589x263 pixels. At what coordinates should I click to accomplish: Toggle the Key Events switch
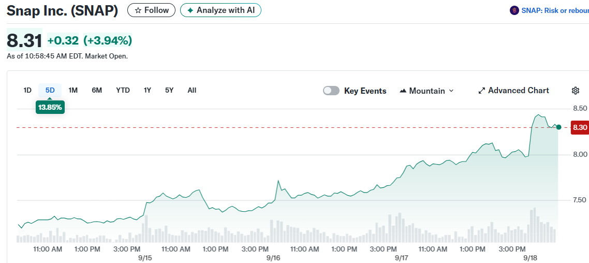point(331,91)
